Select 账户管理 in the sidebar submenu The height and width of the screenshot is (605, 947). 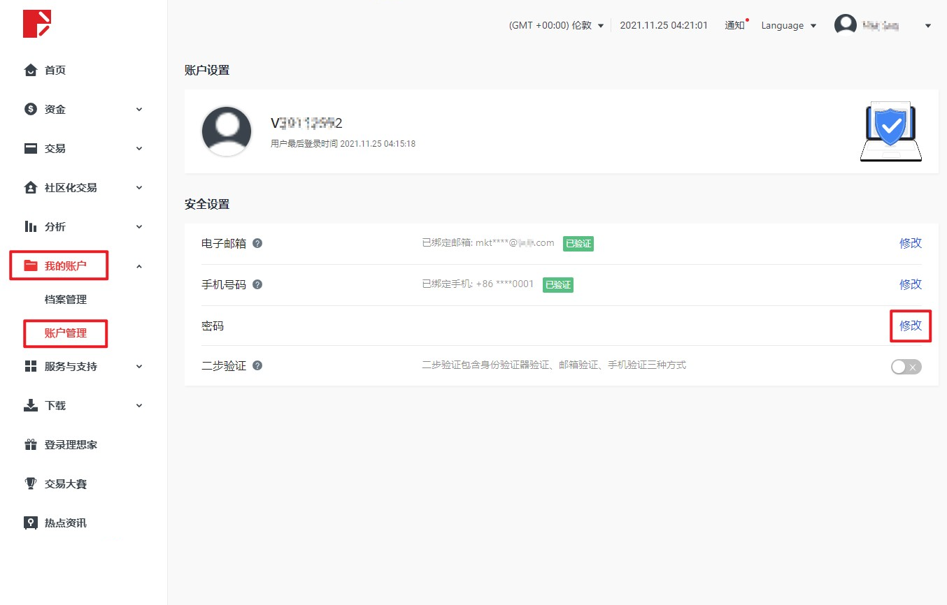tap(66, 333)
